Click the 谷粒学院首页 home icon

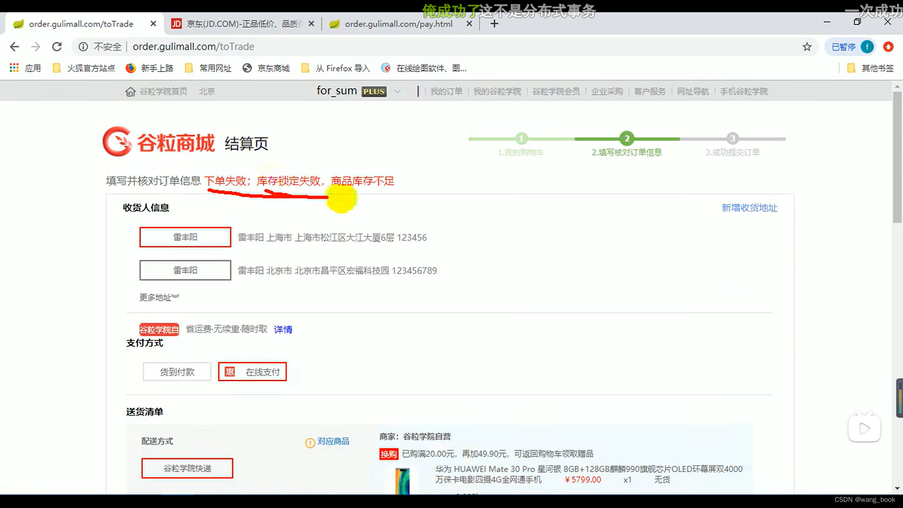pyautogui.click(x=130, y=92)
